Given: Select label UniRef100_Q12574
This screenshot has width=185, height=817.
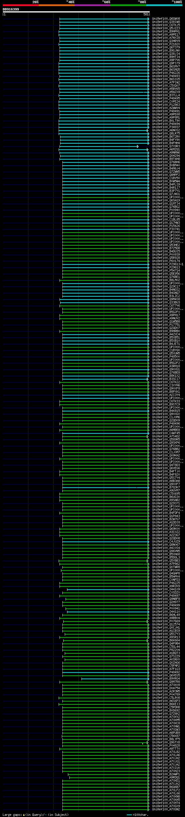Looking at the screenshot, I should point(166,624).
